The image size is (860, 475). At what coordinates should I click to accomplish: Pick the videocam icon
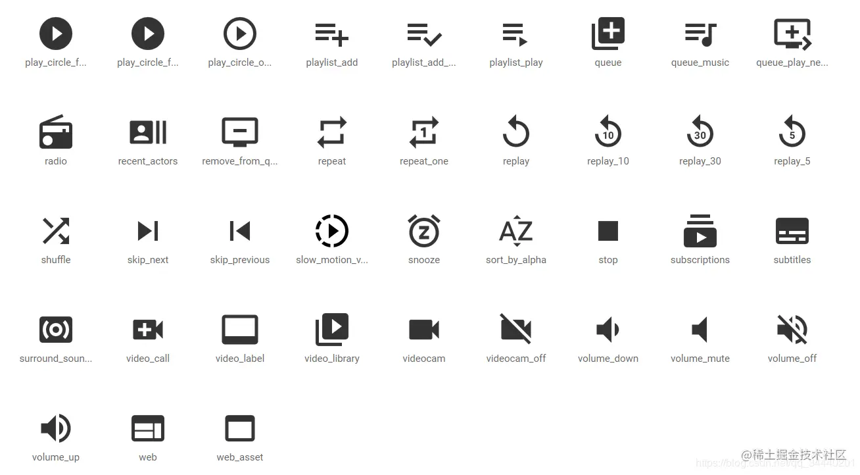424,330
